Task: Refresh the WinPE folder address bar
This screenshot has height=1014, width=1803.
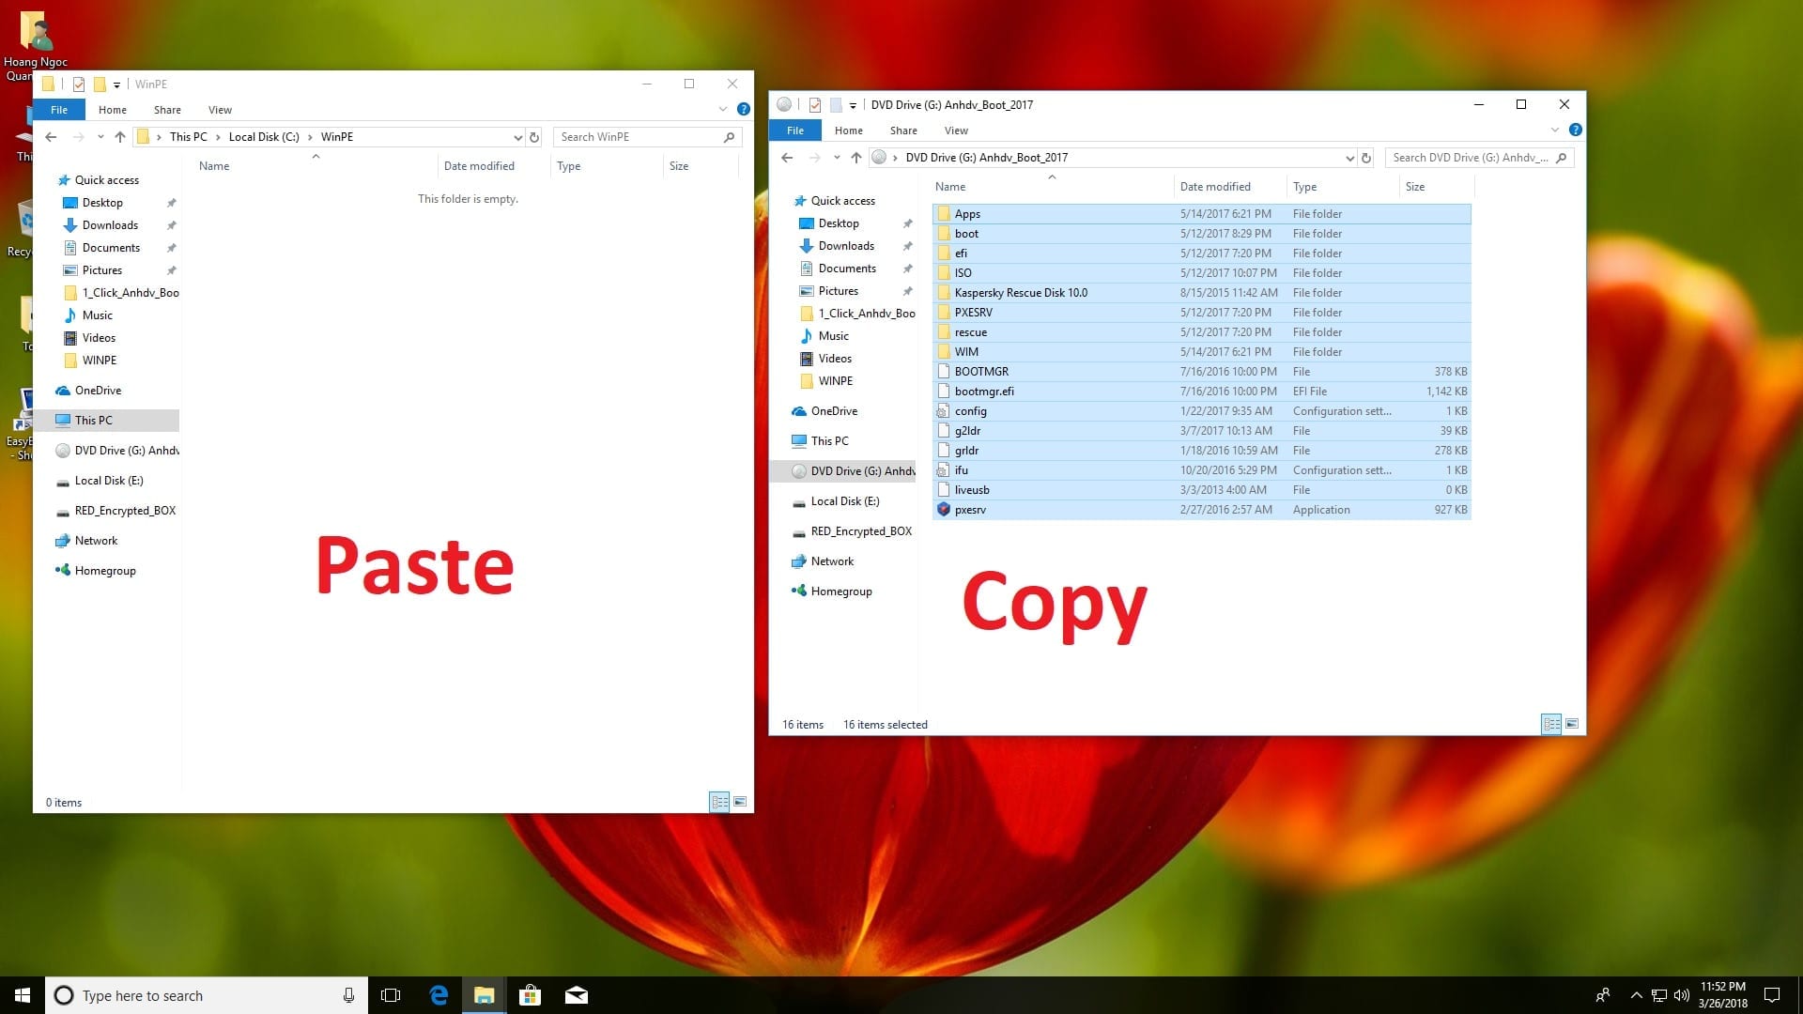Action: pos(534,137)
